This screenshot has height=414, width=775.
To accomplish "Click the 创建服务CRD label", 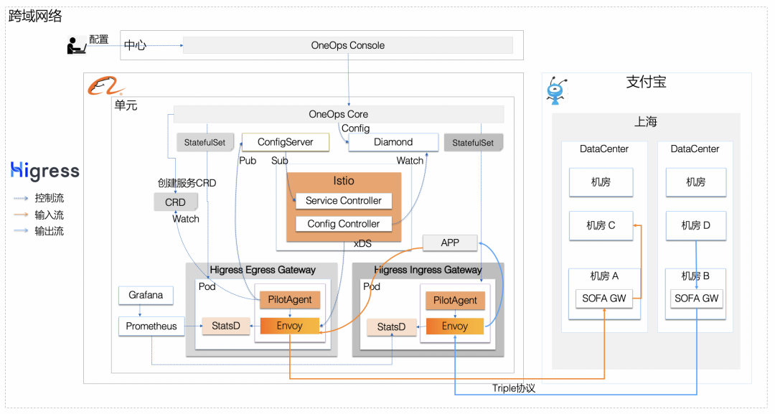I will coord(187,183).
